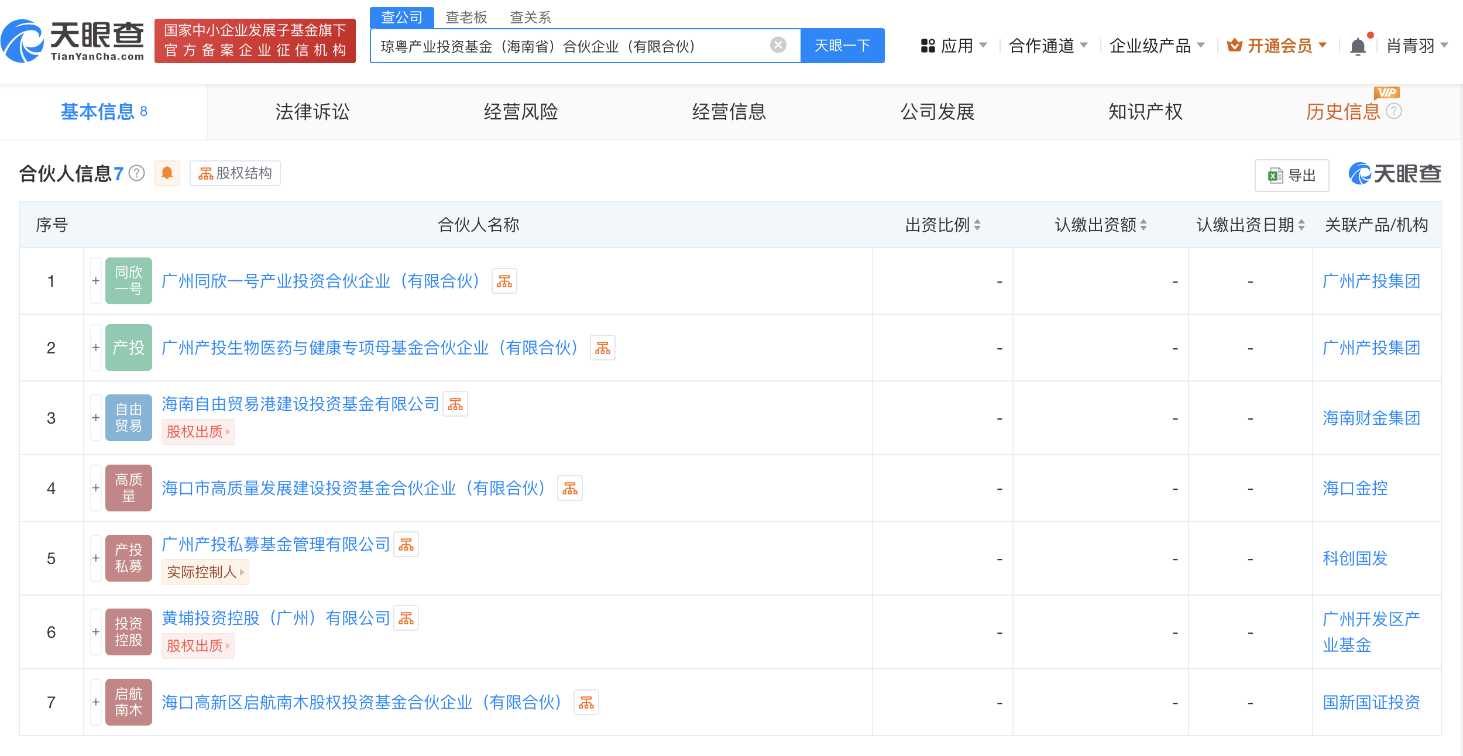This screenshot has height=756, width=1463.
Task: Expand row 1 with plus button
Action: 96,281
